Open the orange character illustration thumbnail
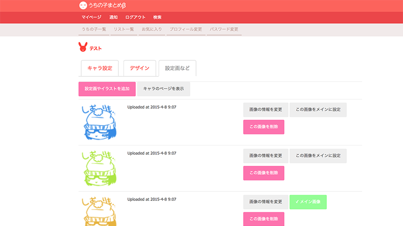 click(99, 211)
